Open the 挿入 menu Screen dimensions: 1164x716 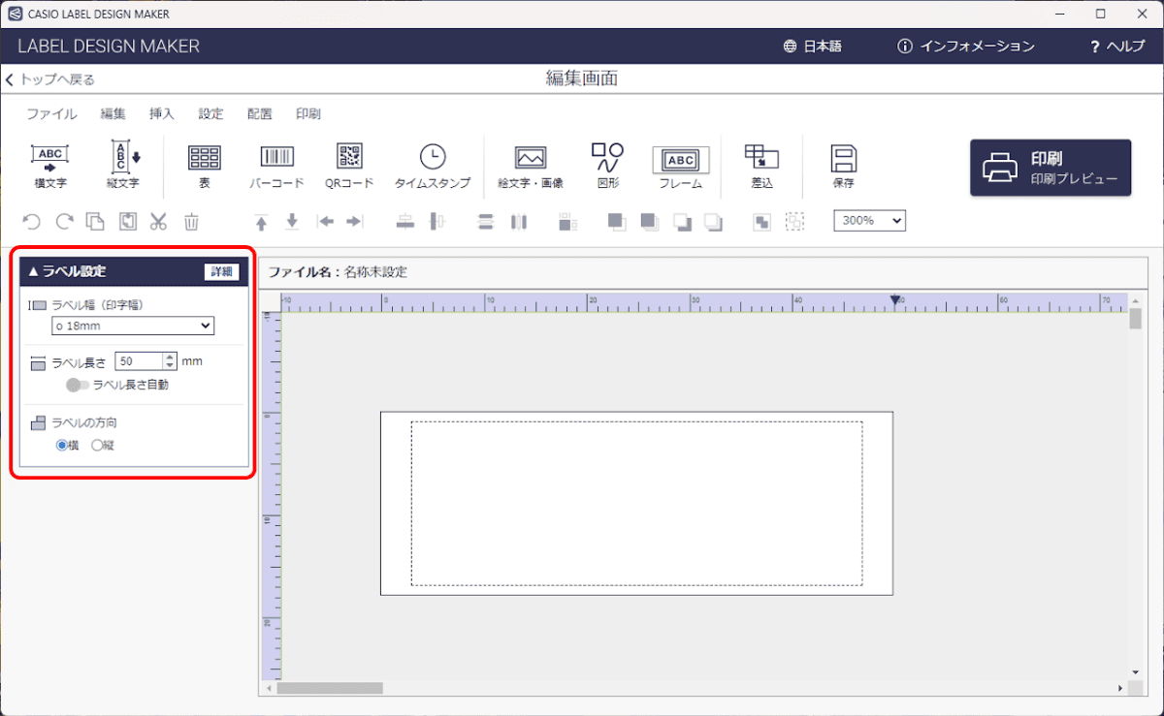[162, 113]
